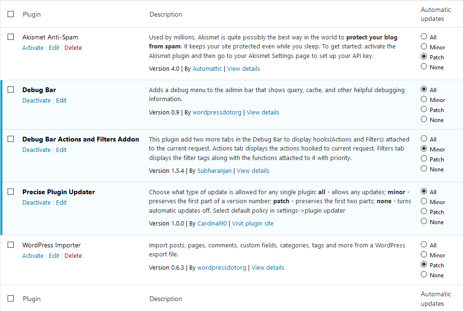Click the Precise Plugin Updater plugin name

(58, 192)
